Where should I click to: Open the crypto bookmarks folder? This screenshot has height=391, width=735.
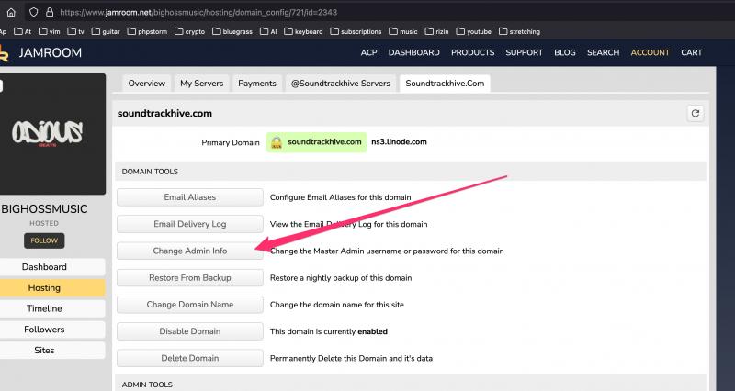(x=187, y=31)
